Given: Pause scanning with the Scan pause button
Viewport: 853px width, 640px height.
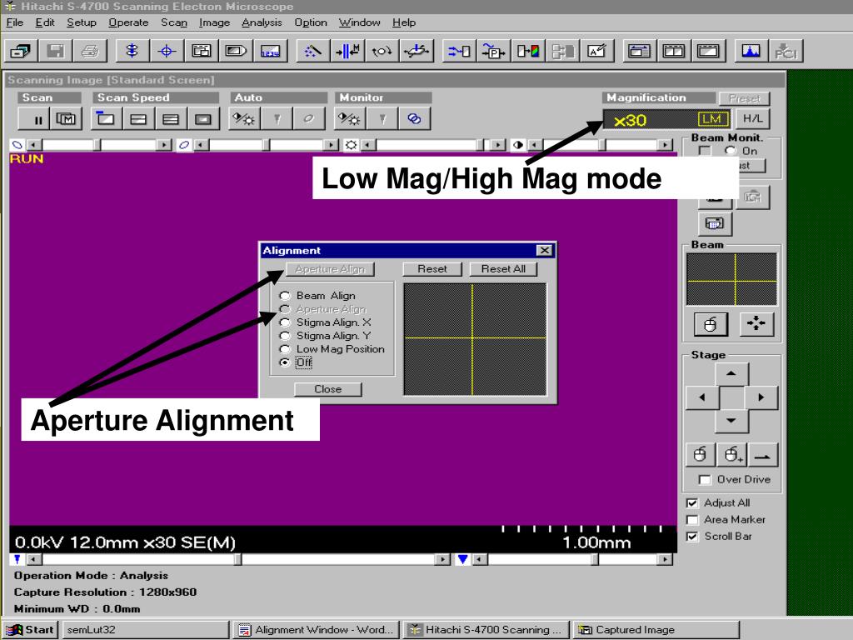Looking at the screenshot, I should coord(34,118).
